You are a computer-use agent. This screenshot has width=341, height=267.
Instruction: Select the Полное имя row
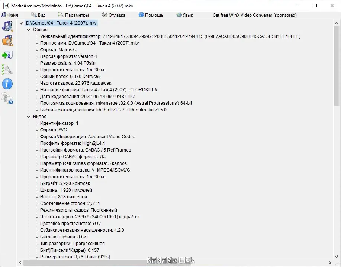click(89, 43)
